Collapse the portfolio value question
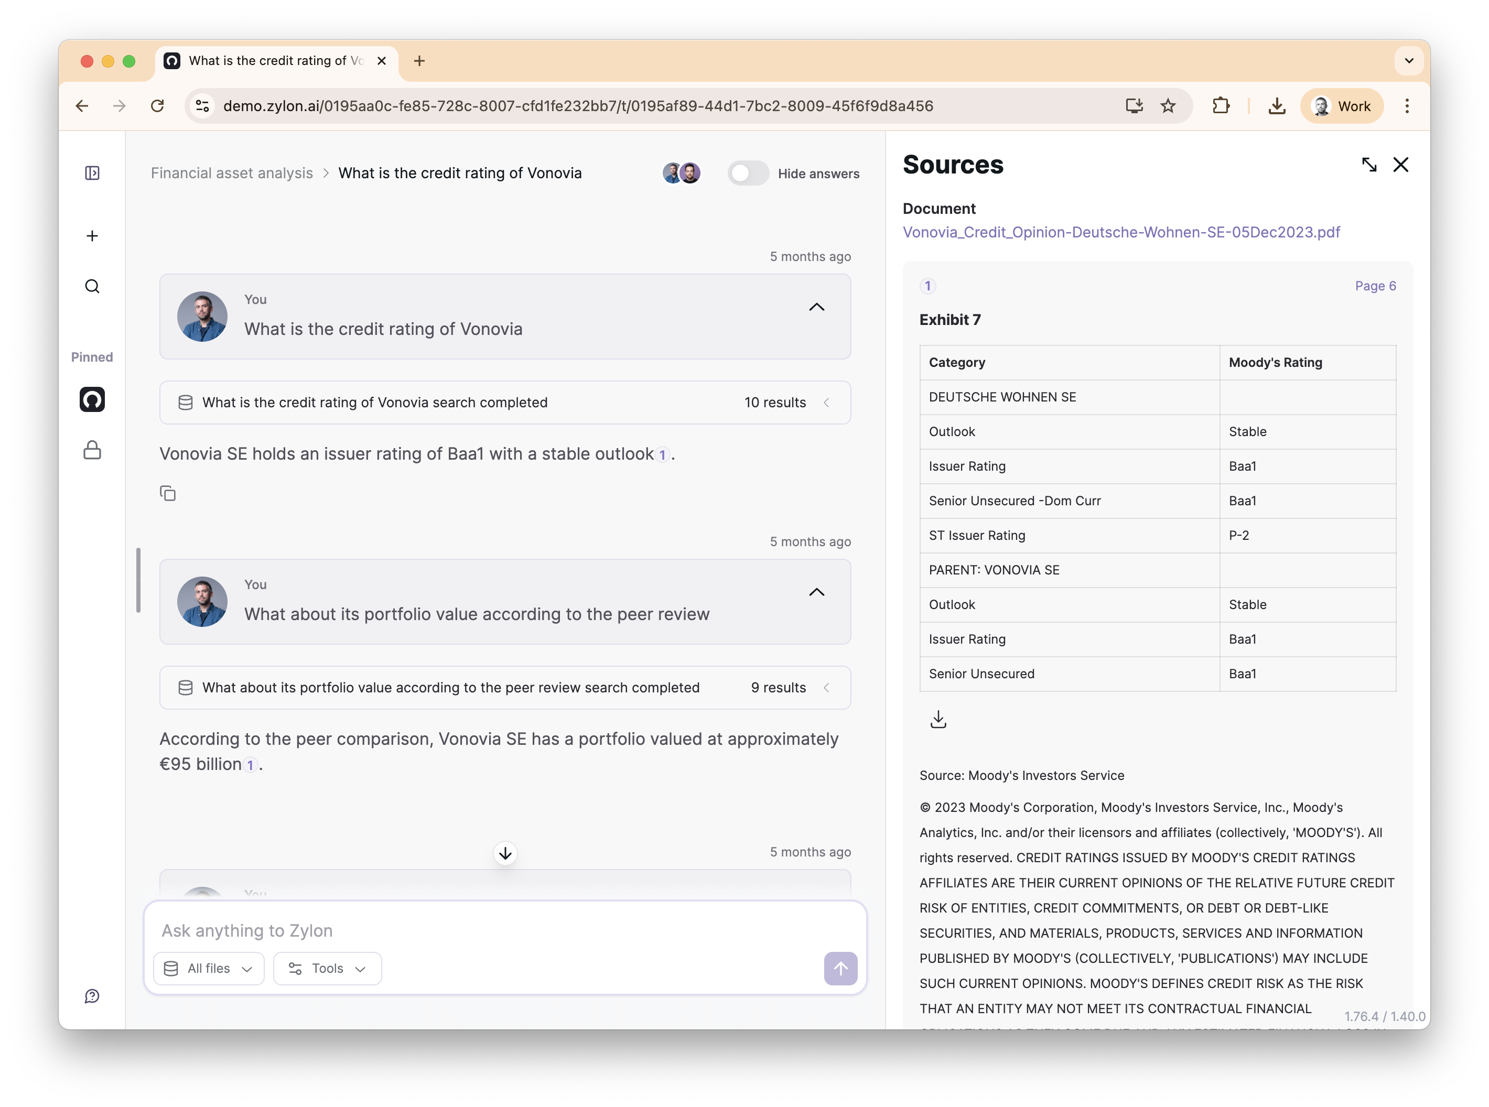The height and width of the screenshot is (1107, 1489). coord(816,592)
